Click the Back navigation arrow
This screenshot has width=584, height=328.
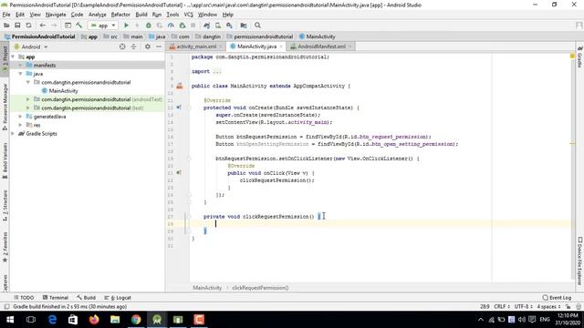tap(43, 26)
